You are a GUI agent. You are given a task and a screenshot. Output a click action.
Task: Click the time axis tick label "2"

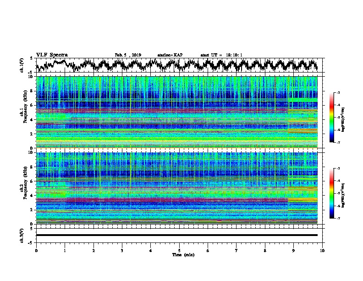93,251
